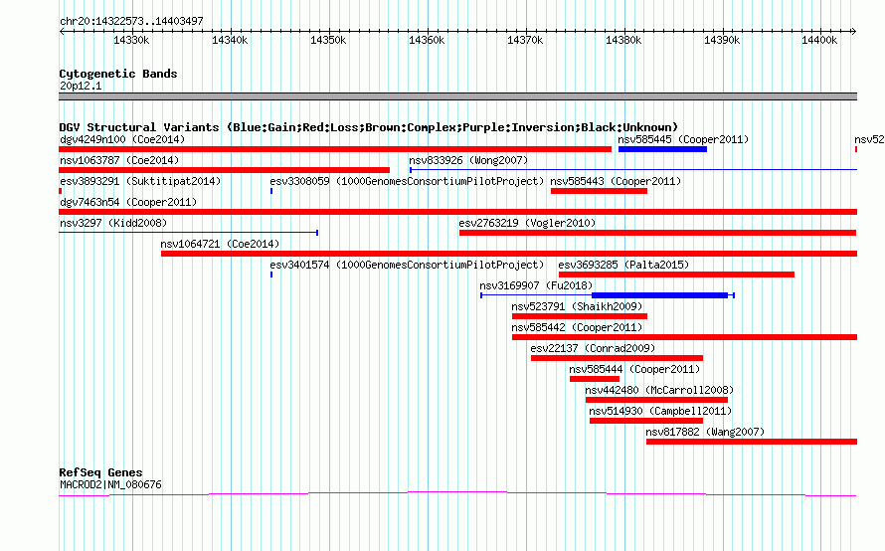
Task: Select the red esv22137 loss bar
Action: tap(617, 358)
